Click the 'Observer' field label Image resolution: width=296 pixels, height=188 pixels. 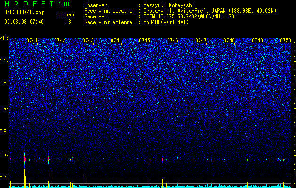pos(96,5)
